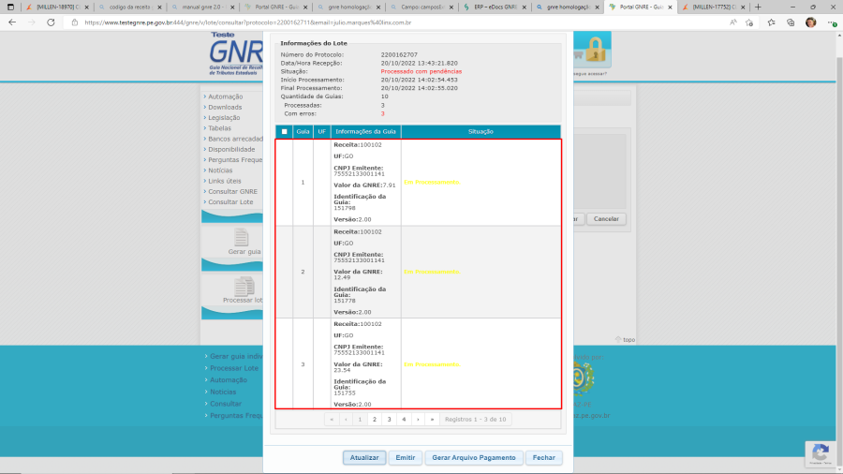Open Links úteis in the left sidebar menu
The image size is (843, 474).
point(225,181)
